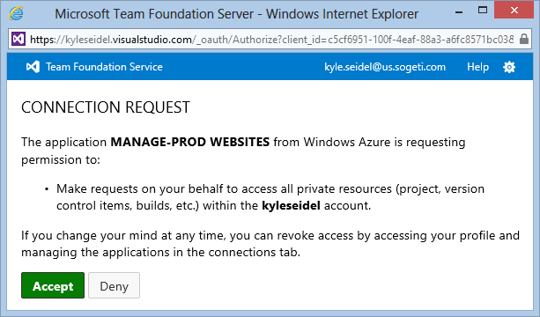Screen dimensions: 540x317
Task: Click the Visual Studio favicon in address bar
Action: coord(18,39)
